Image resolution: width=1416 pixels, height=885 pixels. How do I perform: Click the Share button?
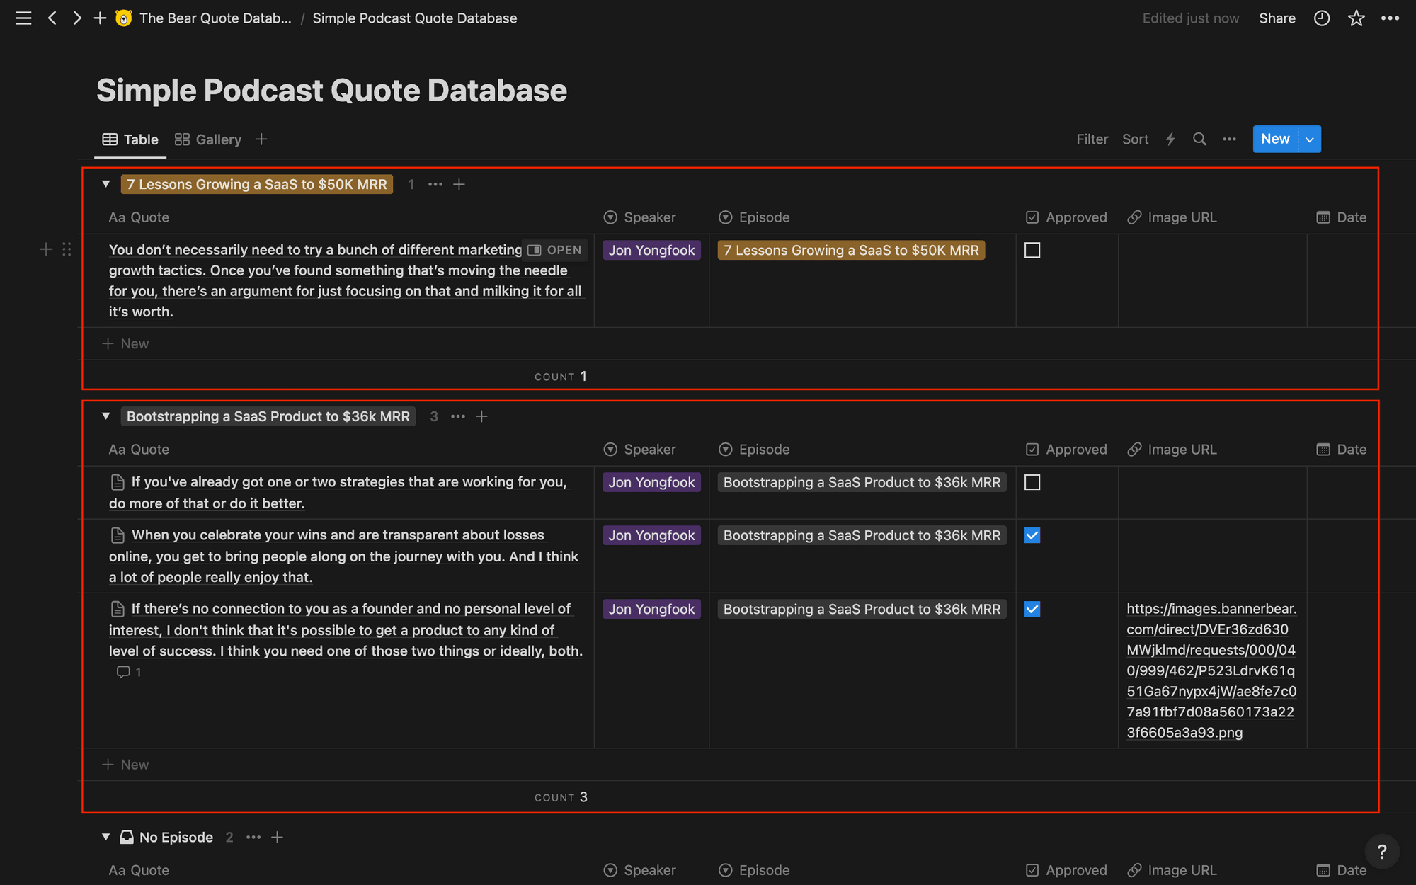tap(1277, 18)
